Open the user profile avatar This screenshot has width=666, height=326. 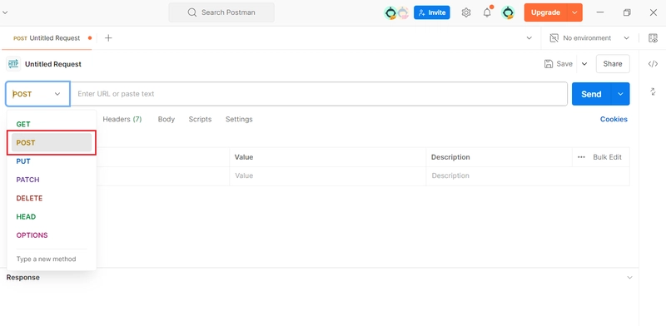[x=508, y=12]
